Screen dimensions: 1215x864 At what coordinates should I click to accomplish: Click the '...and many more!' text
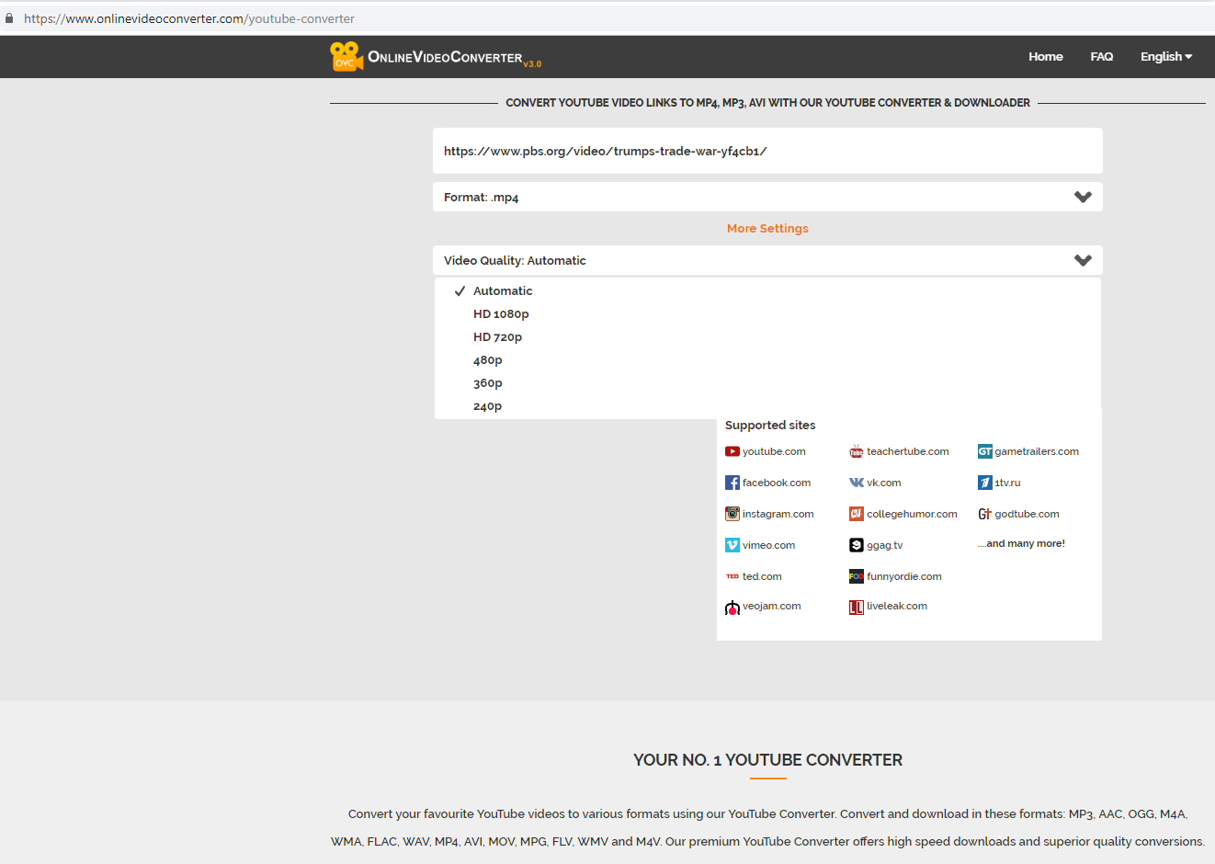(x=1021, y=543)
